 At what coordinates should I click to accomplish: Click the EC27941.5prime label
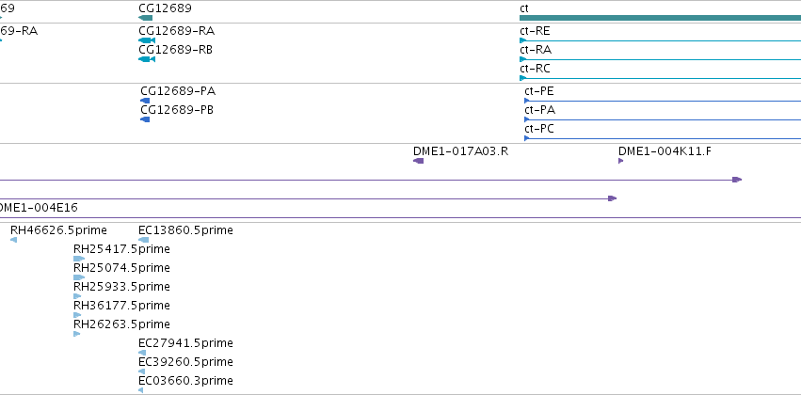[x=185, y=343]
